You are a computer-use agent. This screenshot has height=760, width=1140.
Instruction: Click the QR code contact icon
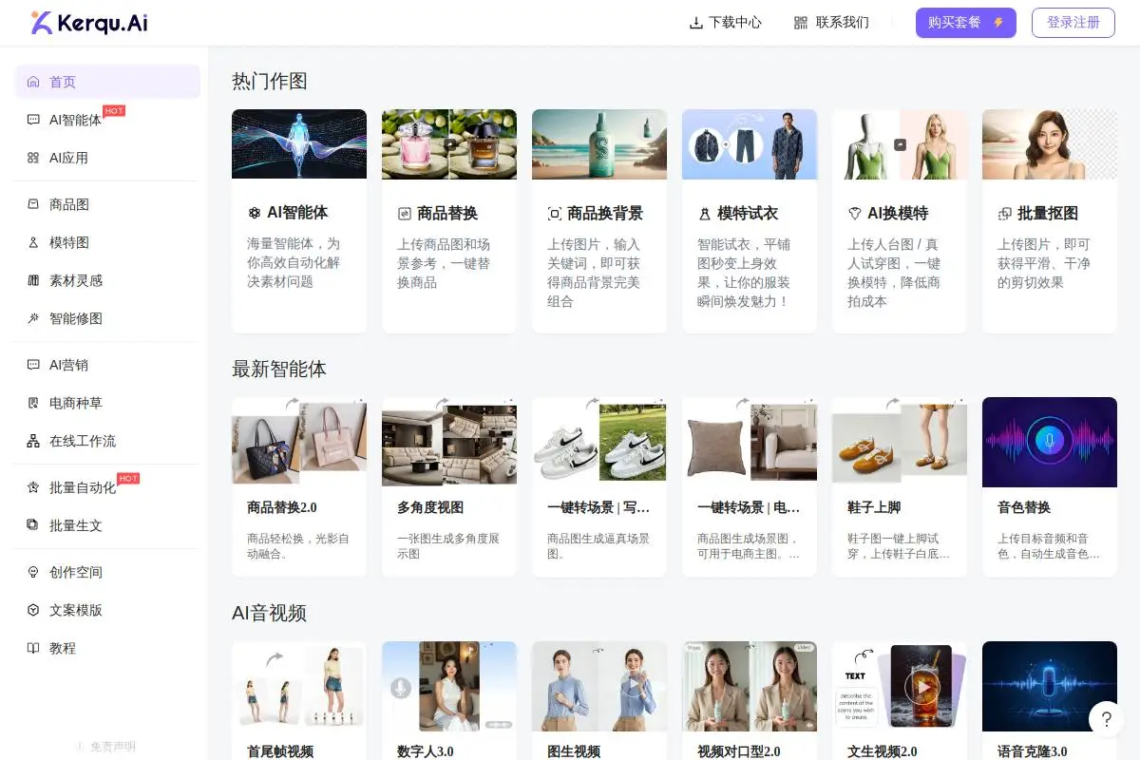(x=801, y=23)
